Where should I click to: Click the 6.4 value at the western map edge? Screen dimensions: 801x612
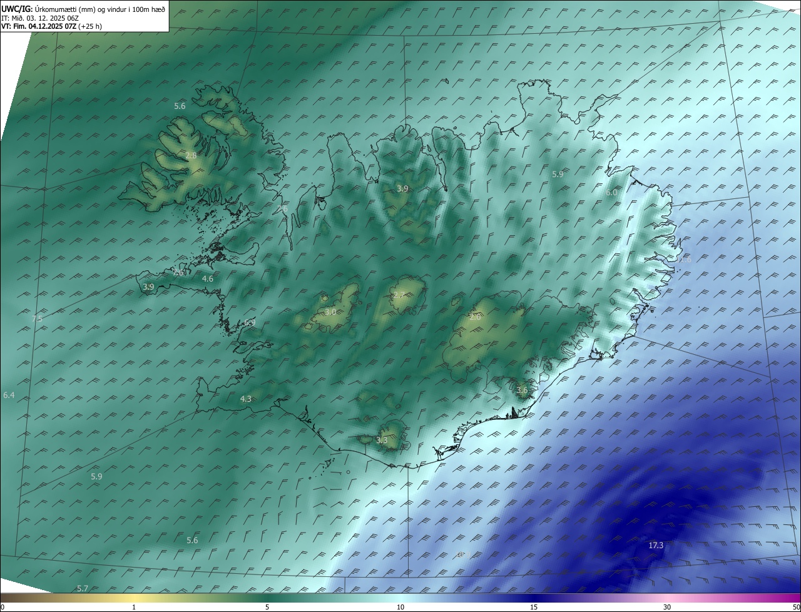[9, 395]
